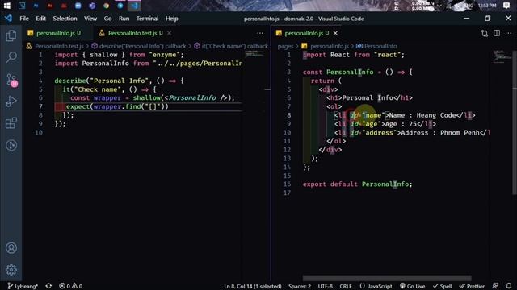Click it("Check name") callback breadcrumb
The width and height of the screenshot is (517, 290).
pos(231,46)
